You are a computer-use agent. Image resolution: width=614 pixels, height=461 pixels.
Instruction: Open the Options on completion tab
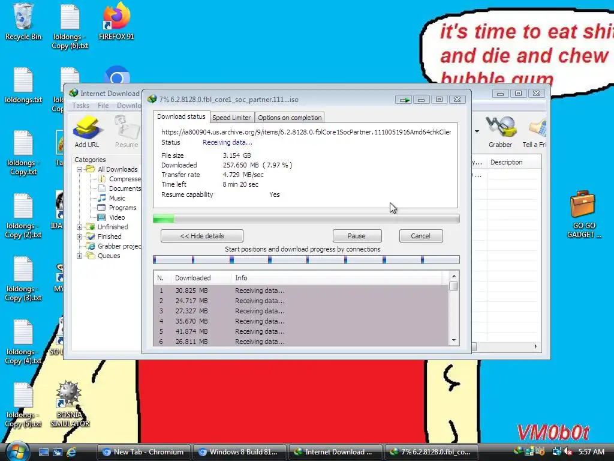click(290, 118)
